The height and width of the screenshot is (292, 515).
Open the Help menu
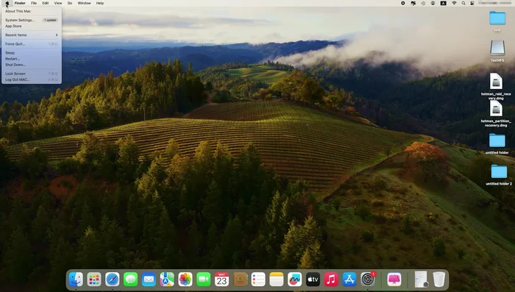[x=100, y=3]
